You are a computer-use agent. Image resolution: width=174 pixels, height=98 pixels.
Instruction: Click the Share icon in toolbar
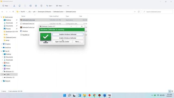pyautogui.click(x=36, y=6)
